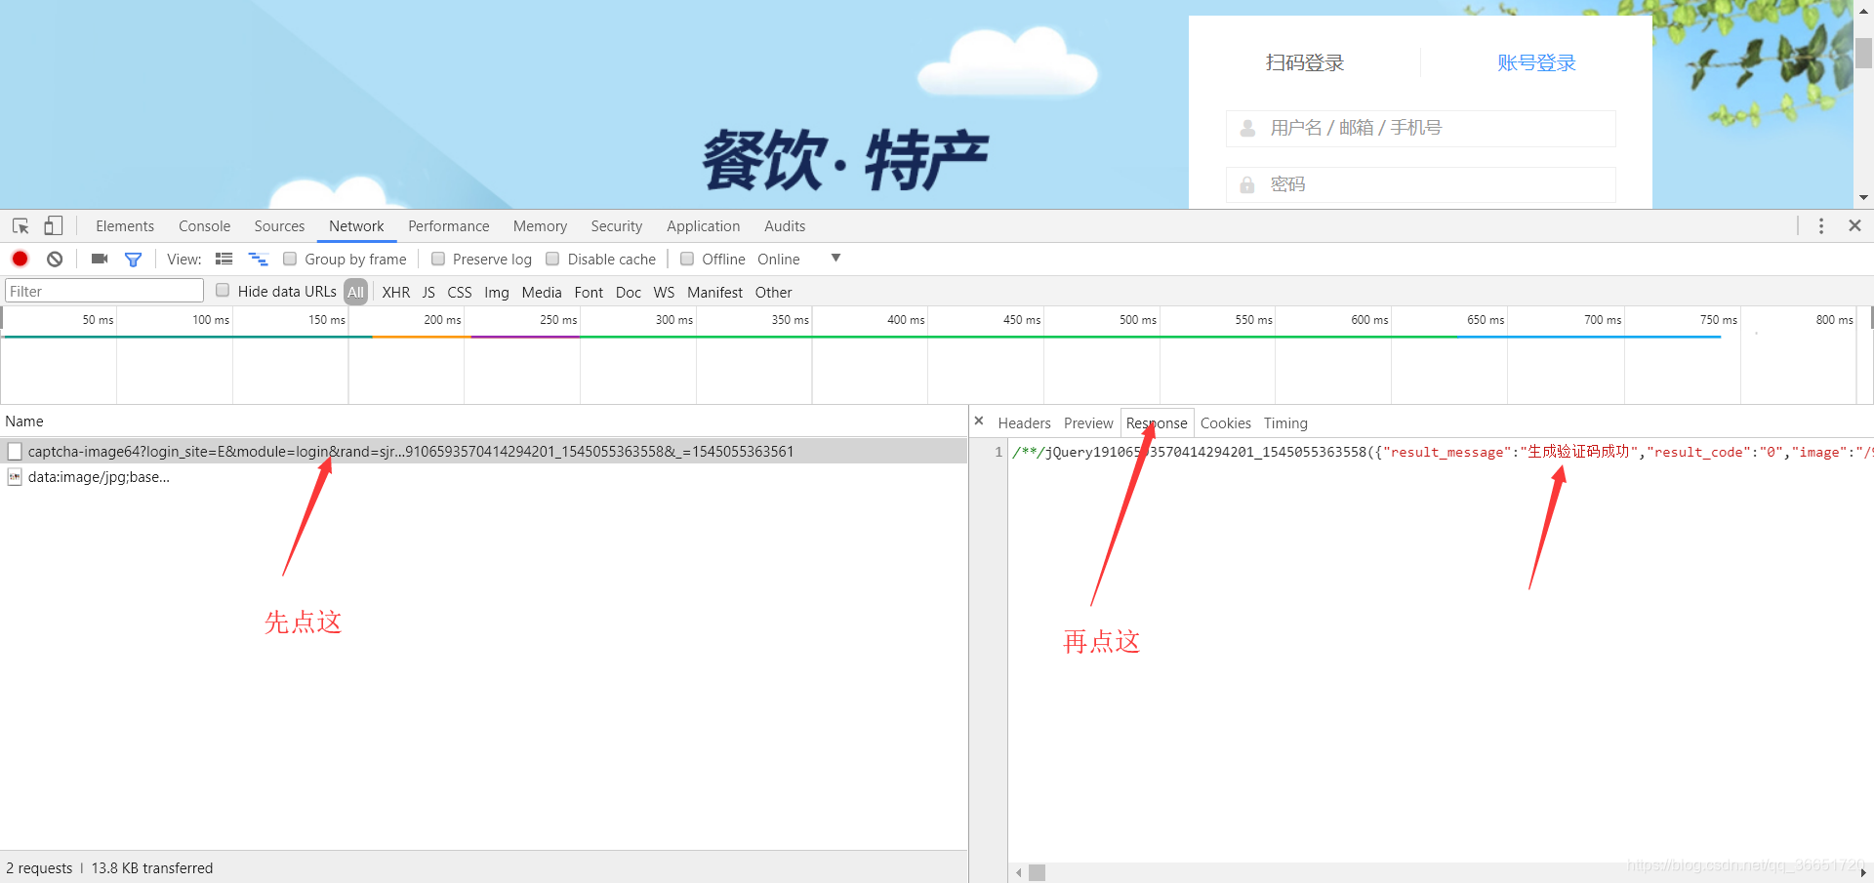This screenshot has width=1874, height=883.
Task: Toggle the device toolbar icon
Action: [x=54, y=226]
